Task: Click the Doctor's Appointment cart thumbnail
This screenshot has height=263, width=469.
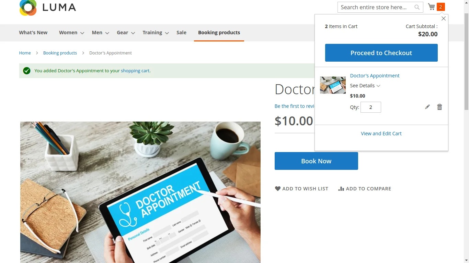Action: pos(333,85)
